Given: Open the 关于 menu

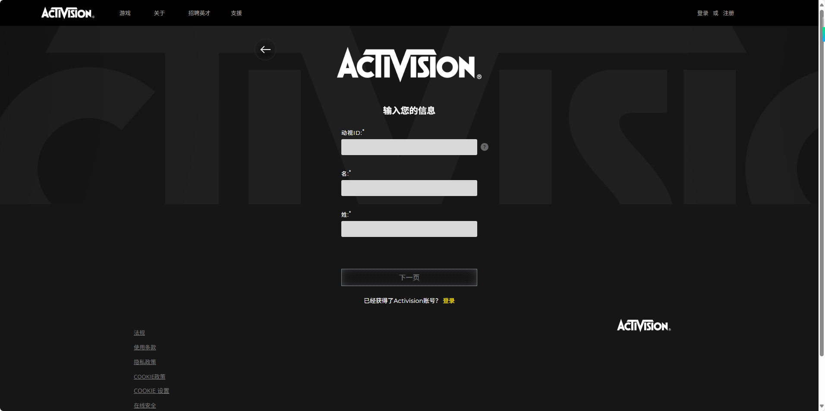Looking at the screenshot, I should pos(159,13).
